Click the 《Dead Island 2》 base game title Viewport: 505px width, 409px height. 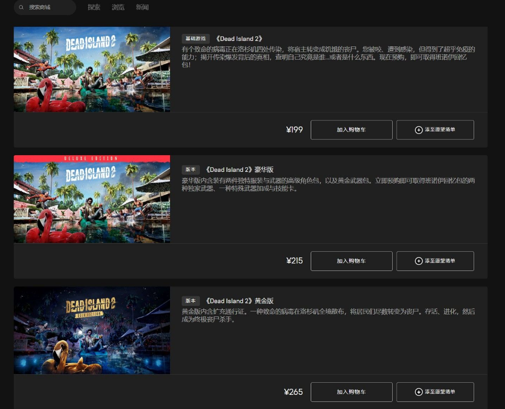click(239, 38)
